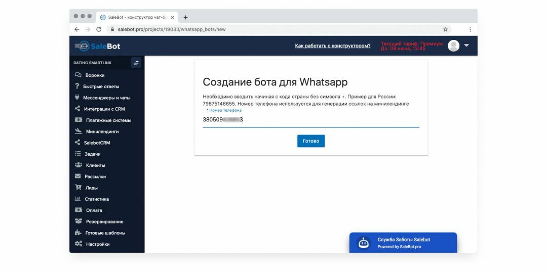Bookmark page with the star icon

click(446, 30)
